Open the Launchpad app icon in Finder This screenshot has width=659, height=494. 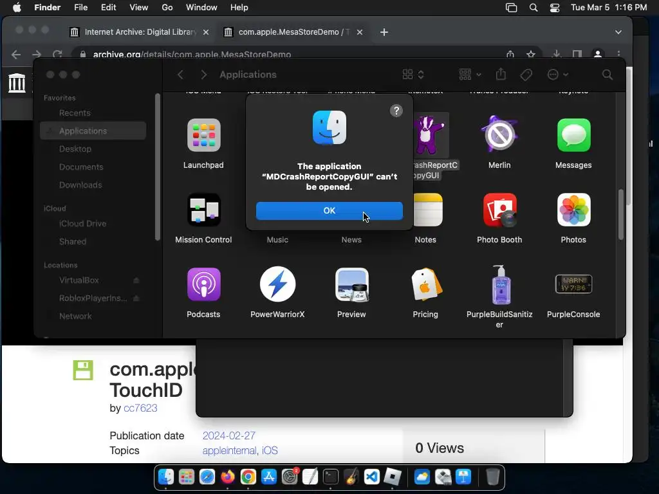coord(203,135)
